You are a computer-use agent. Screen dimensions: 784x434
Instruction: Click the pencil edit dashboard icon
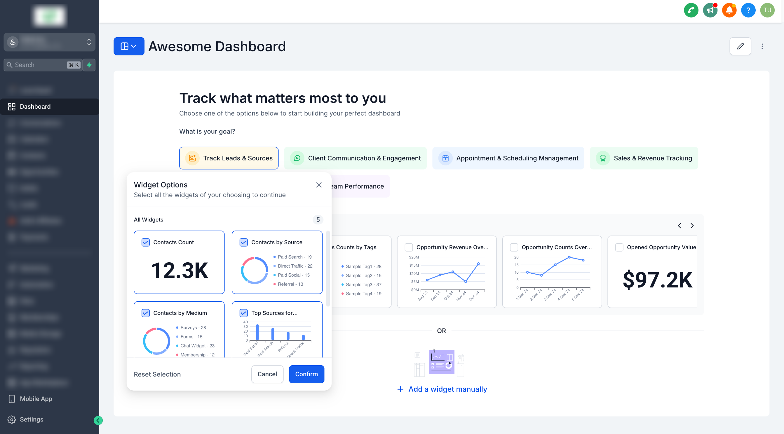tap(740, 46)
